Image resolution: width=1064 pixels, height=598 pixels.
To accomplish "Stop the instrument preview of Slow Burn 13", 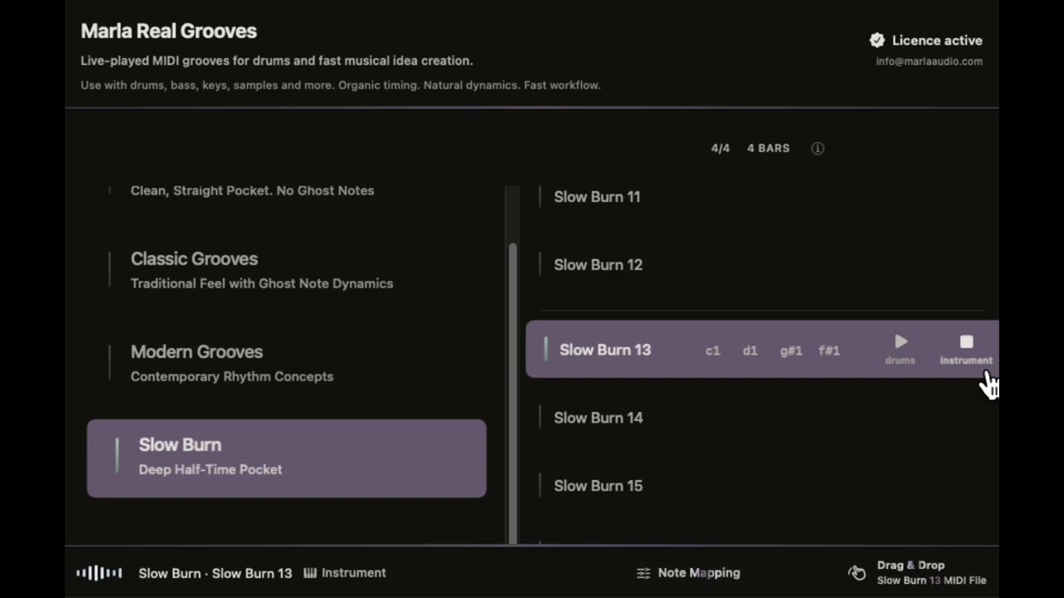I will 966,350.
